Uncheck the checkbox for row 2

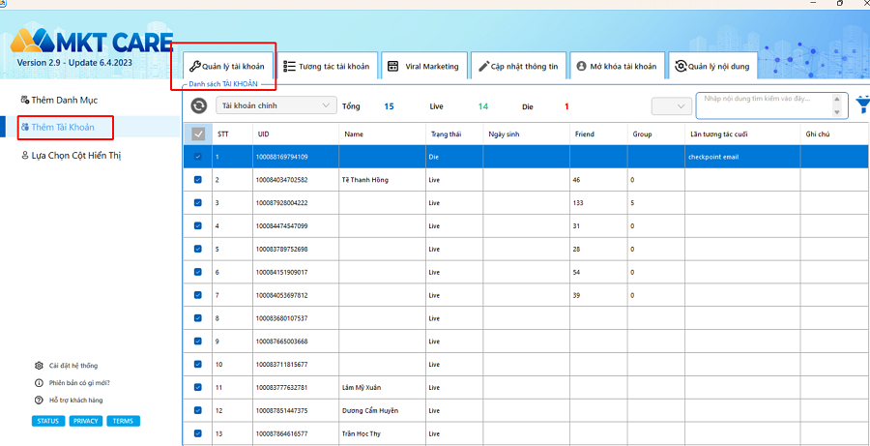point(198,180)
